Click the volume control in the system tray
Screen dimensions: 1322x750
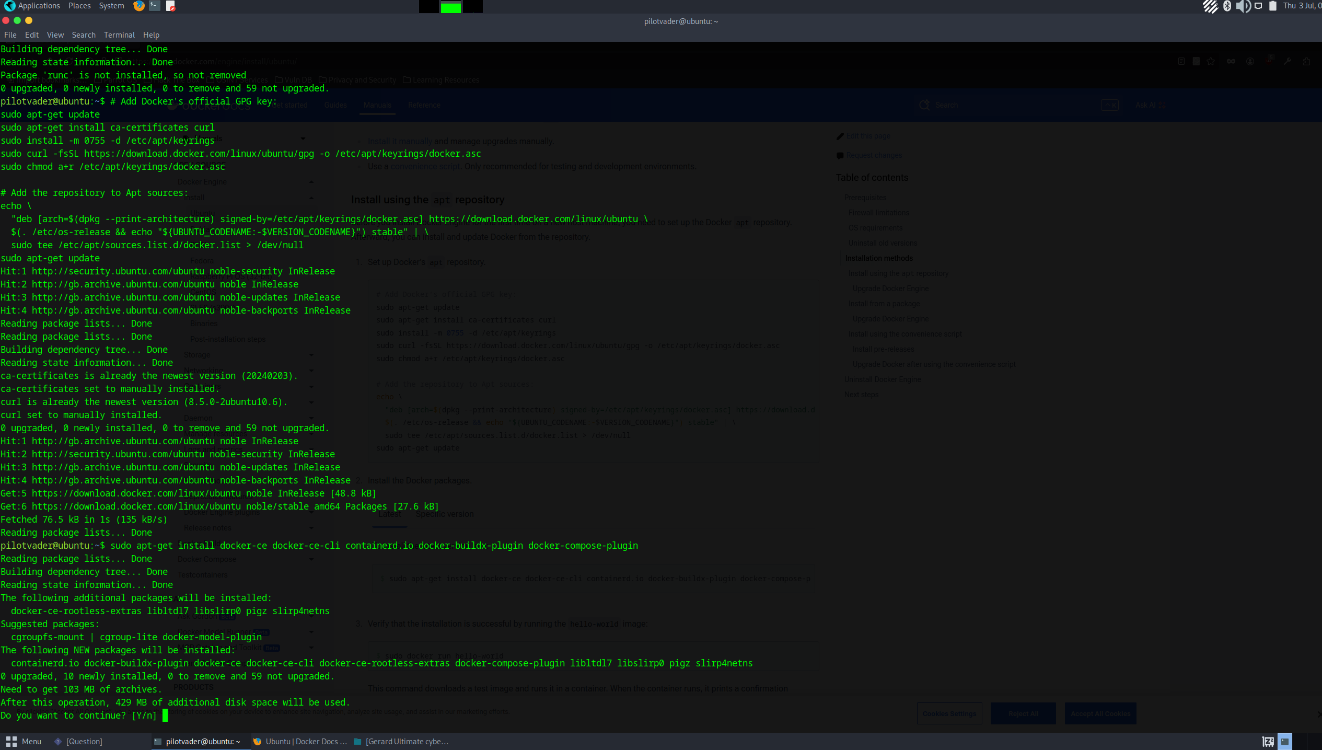pos(1243,6)
